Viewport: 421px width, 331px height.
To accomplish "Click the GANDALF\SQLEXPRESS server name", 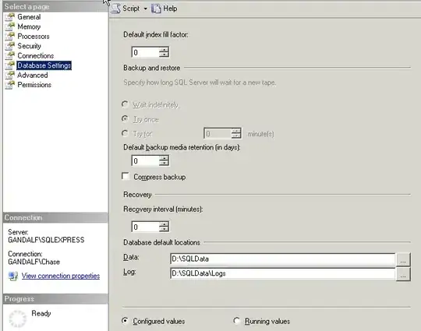I will click(x=46, y=240).
